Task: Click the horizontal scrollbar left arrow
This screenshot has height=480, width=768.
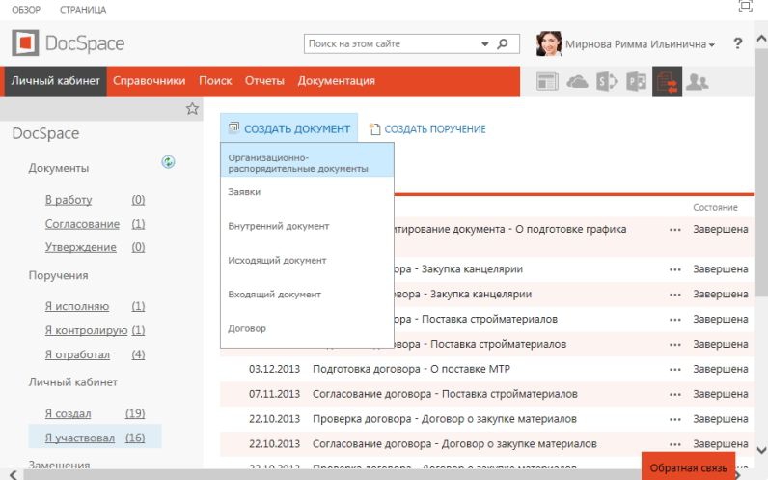Action: pyautogui.click(x=14, y=474)
